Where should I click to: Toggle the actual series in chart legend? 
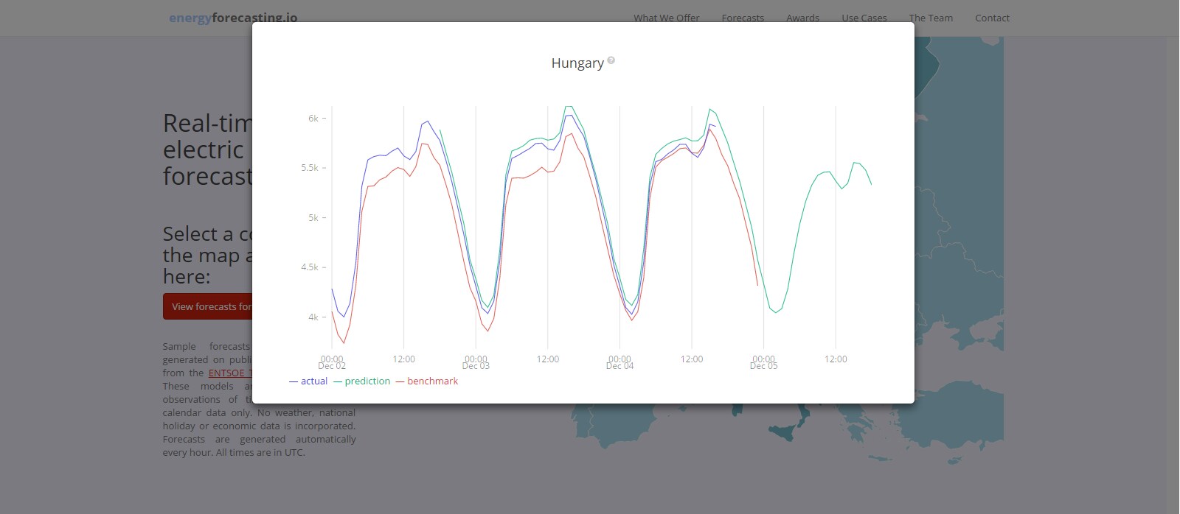coord(308,381)
